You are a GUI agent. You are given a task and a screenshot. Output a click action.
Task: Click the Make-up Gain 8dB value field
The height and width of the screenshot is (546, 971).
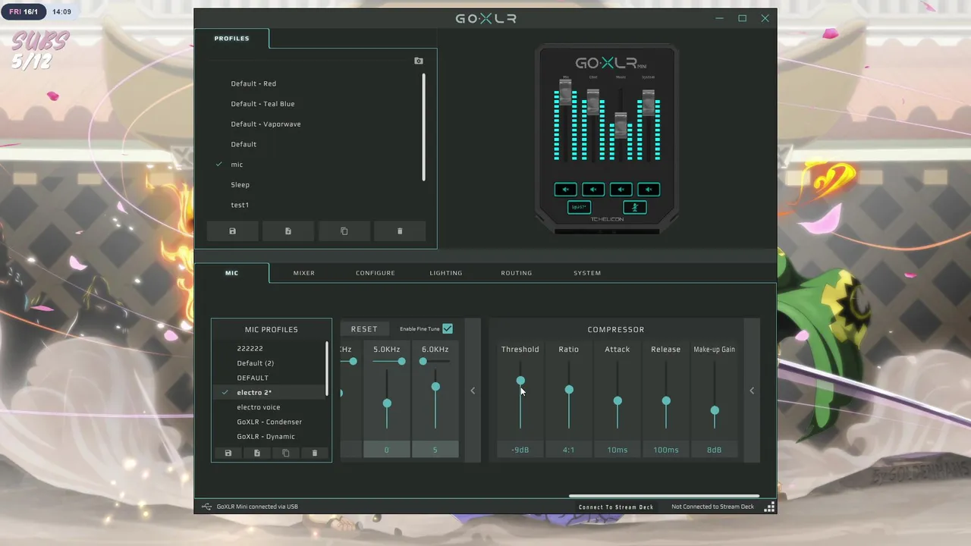(x=715, y=450)
